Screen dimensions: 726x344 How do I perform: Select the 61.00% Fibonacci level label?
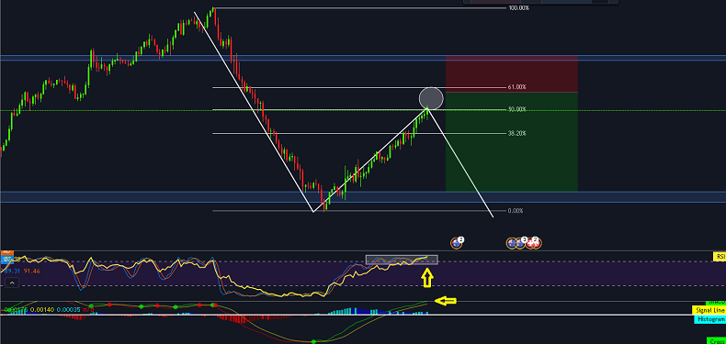(x=517, y=87)
